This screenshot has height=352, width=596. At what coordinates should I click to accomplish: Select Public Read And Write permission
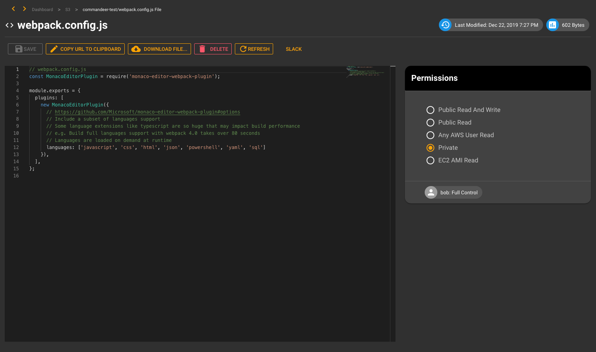point(463,110)
